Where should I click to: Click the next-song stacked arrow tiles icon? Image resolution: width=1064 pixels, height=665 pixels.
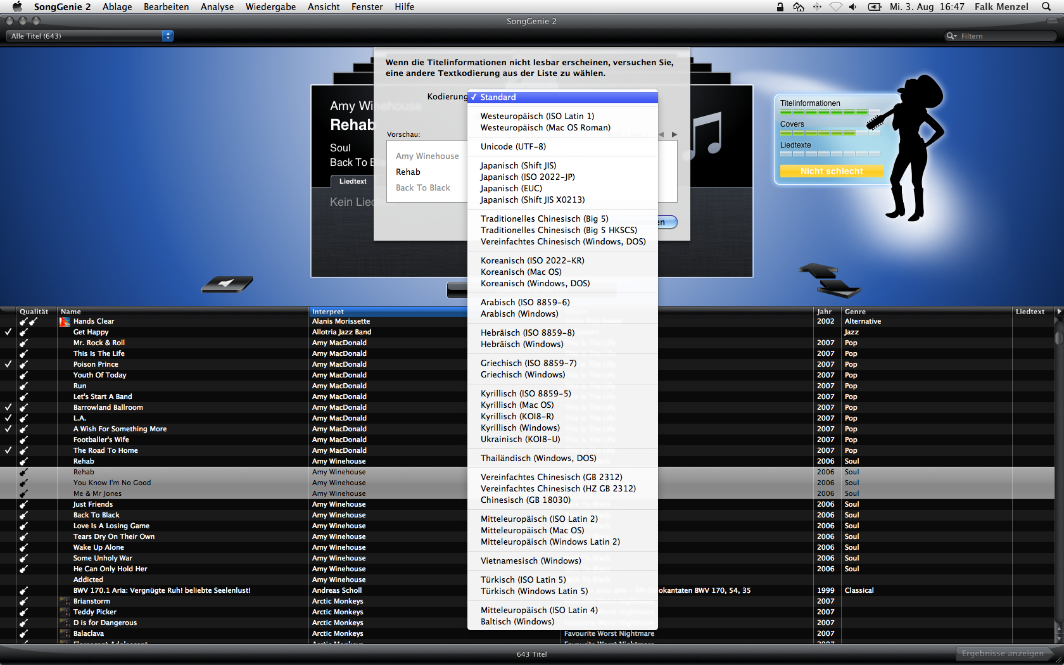(830, 281)
